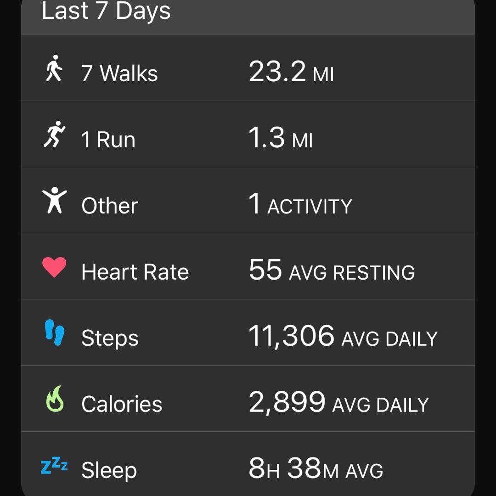Viewport: 496px width, 496px height.
Task: Tap the Other activity figure icon
Action: (54, 200)
